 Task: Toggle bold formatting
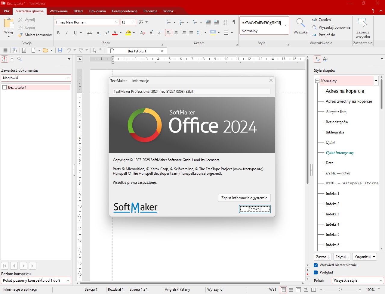[58, 33]
